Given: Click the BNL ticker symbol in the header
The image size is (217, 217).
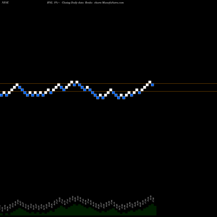Looking at the screenshot, I should click(50, 3).
